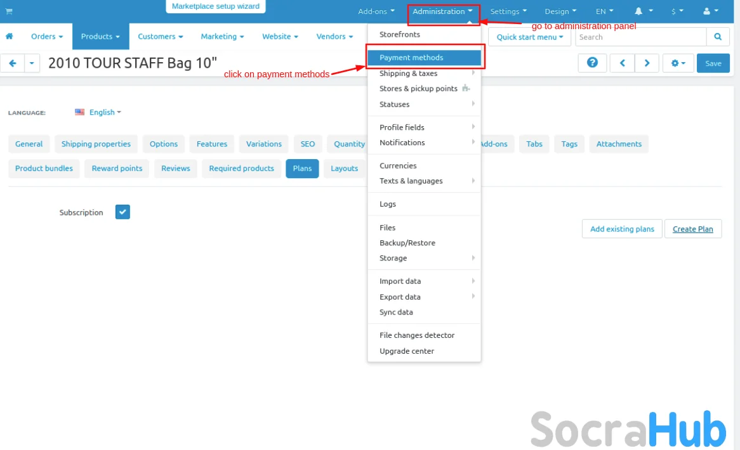This screenshot has height=450, width=740.
Task: Select Payment methods menu entry
Action: tap(424, 58)
